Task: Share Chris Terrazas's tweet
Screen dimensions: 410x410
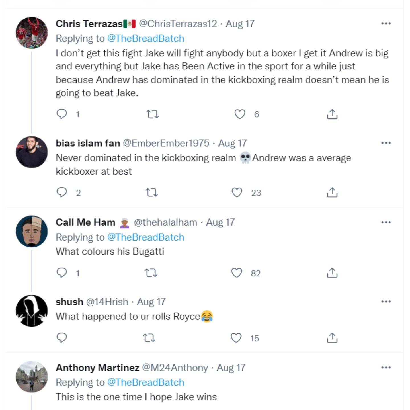Action: (332, 114)
